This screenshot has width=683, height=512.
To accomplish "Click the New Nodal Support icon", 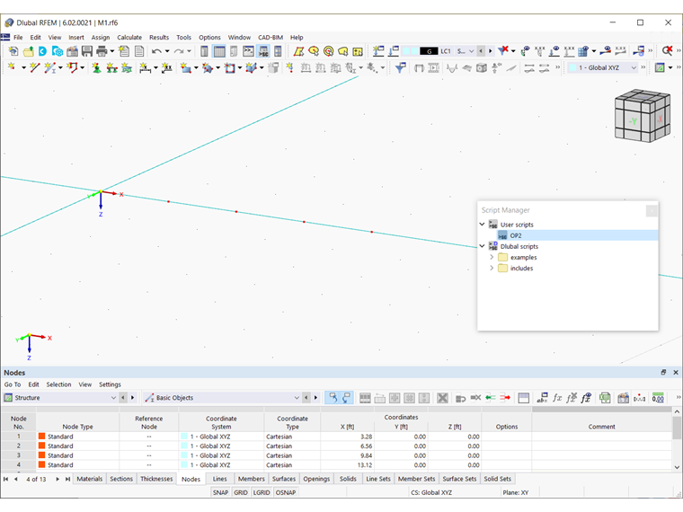I will [97, 67].
